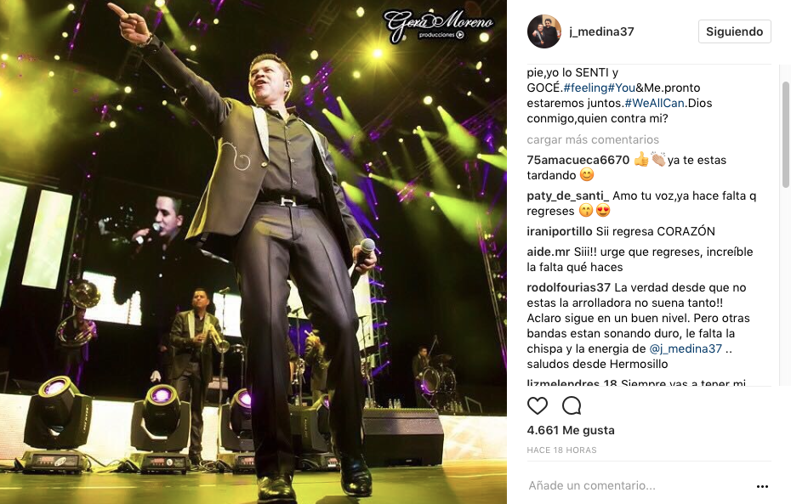Viewport: 791px width, 504px height.
Task: Open the #feeling hashtag
Action: coord(585,88)
